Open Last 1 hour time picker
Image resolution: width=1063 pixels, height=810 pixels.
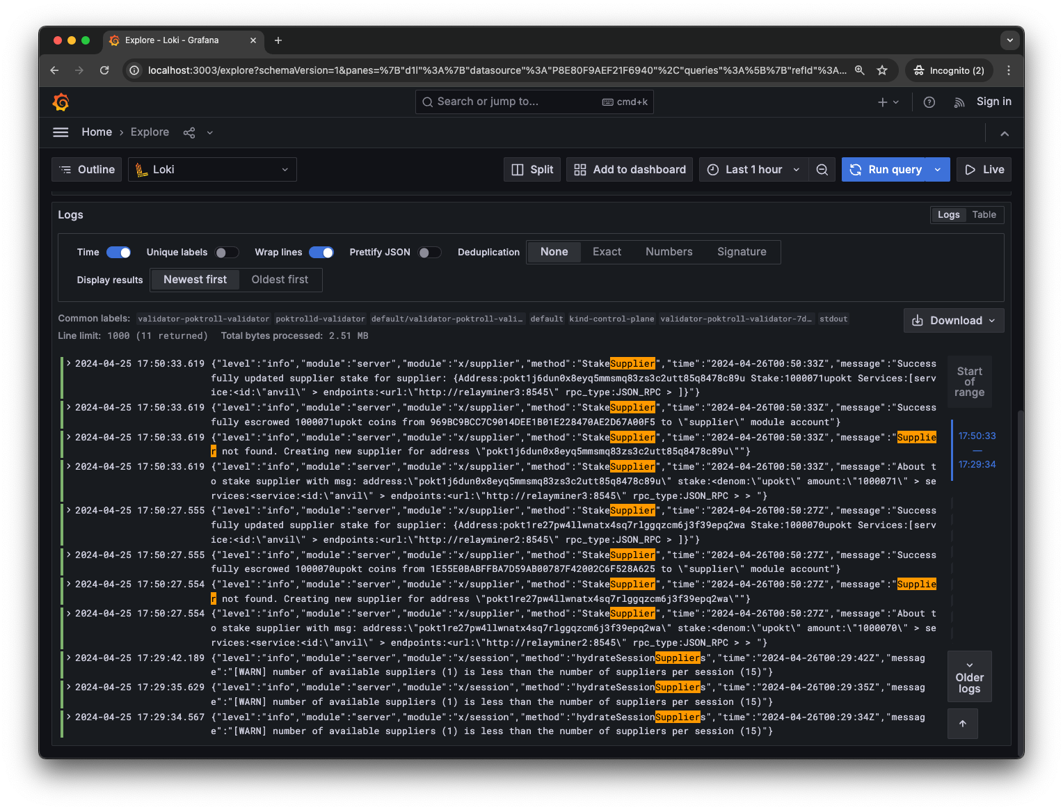point(753,170)
